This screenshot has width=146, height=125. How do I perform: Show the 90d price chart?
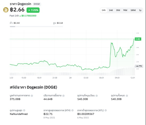pos(125,10)
